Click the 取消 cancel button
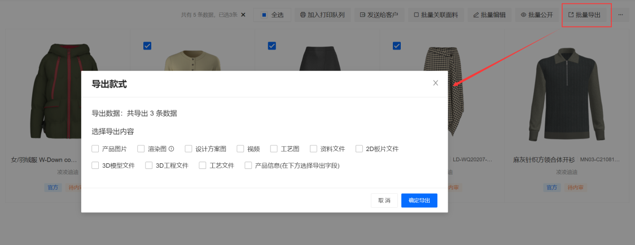635x245 pixels. (x=384, y=201)
